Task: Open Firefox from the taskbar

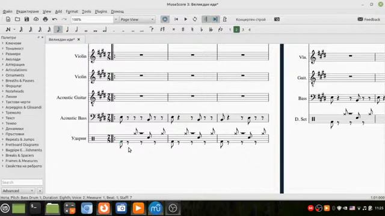Action: pos(104,208)
